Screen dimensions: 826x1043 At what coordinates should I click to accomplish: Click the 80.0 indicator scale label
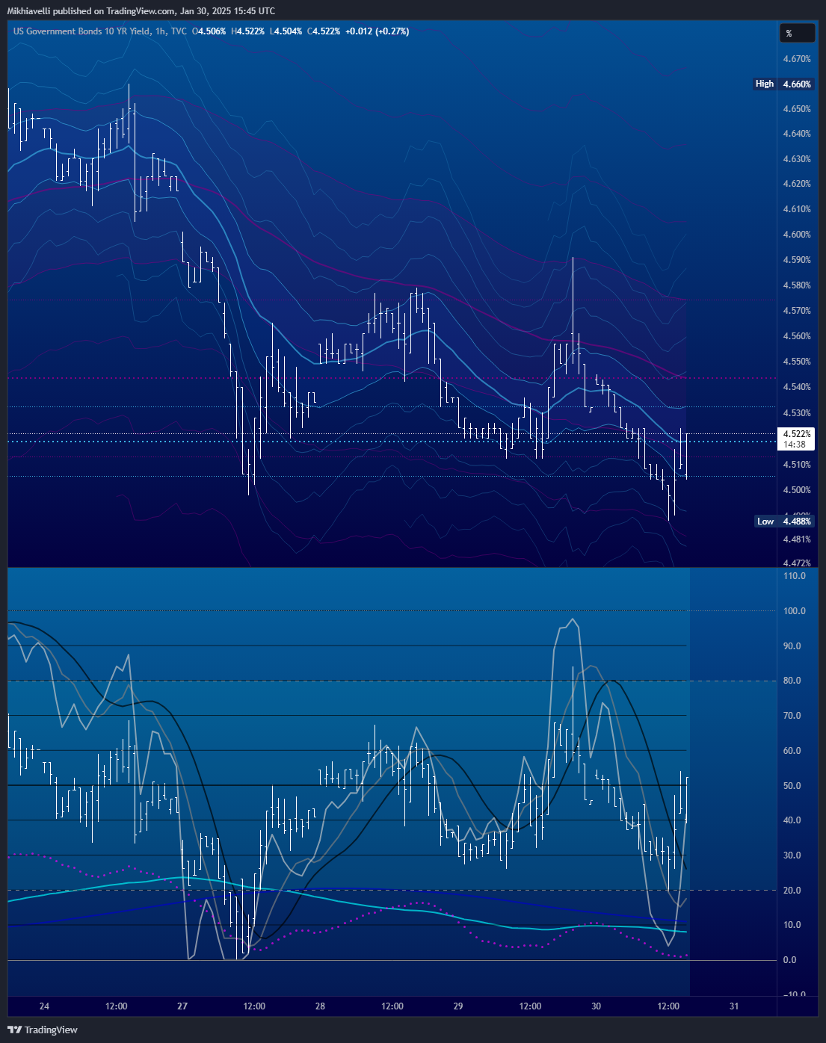[x=794, y=681]
